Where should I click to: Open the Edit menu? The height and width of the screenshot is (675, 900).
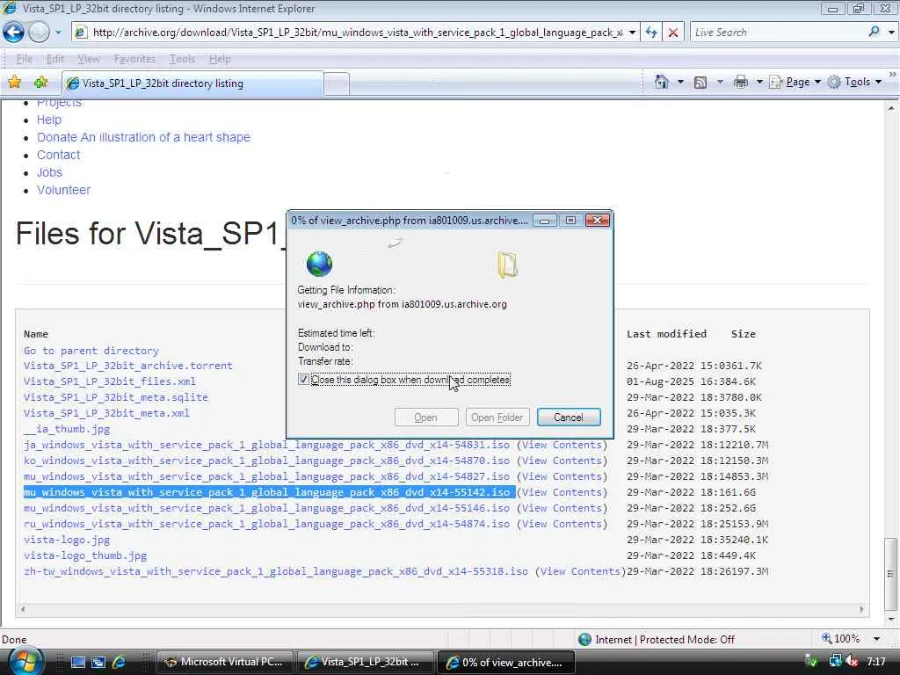click(x=54, y=59)
